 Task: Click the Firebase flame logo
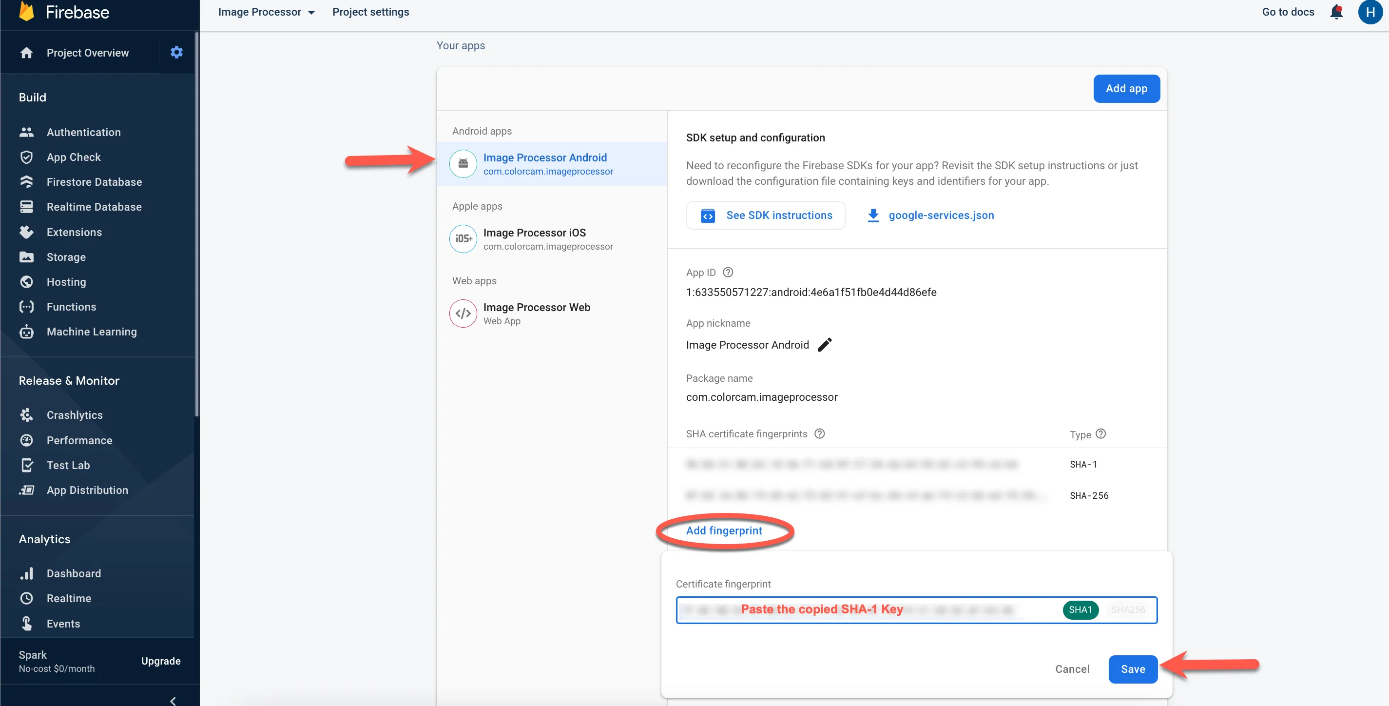click(x=26, y=11)
